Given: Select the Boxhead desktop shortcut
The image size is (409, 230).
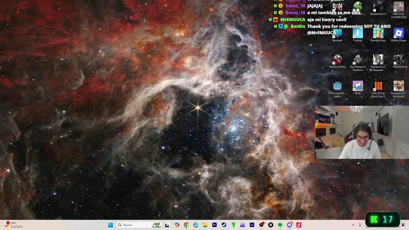Looking at the screenshot, I should [x=337, y=35].
